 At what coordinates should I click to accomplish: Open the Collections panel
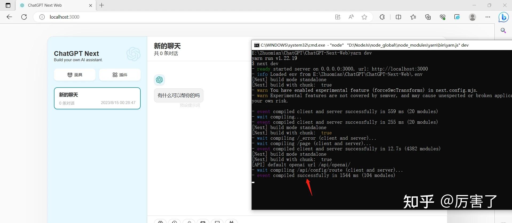coord(428,17)
